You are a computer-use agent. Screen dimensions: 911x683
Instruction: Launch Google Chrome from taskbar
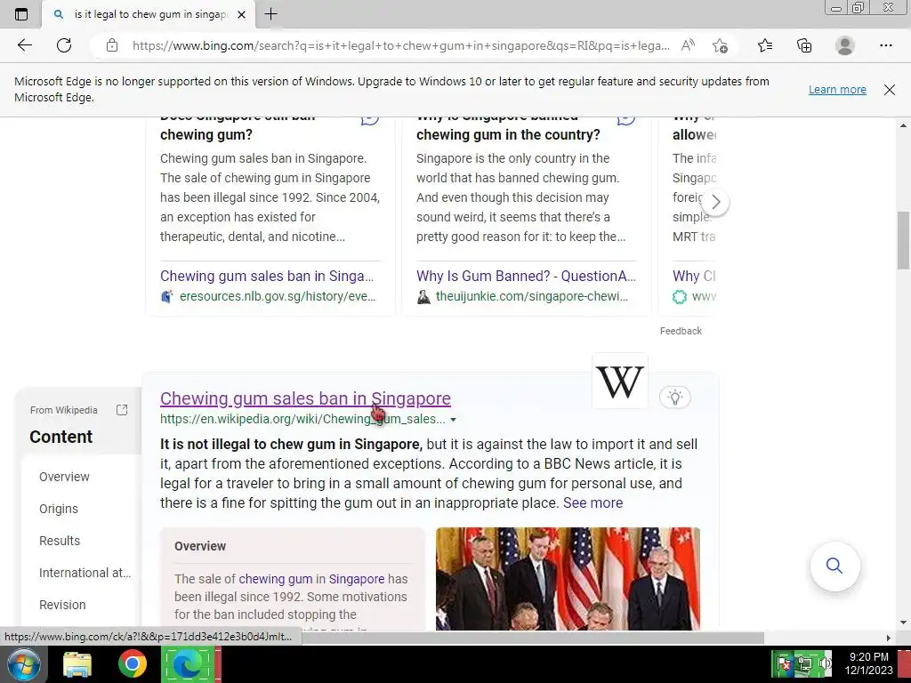(x=133, y=664)
